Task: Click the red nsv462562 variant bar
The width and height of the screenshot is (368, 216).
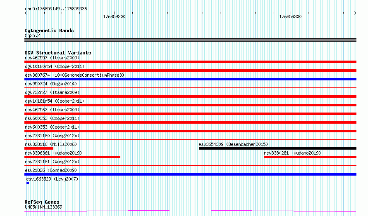Action: (x=190, y=114)
